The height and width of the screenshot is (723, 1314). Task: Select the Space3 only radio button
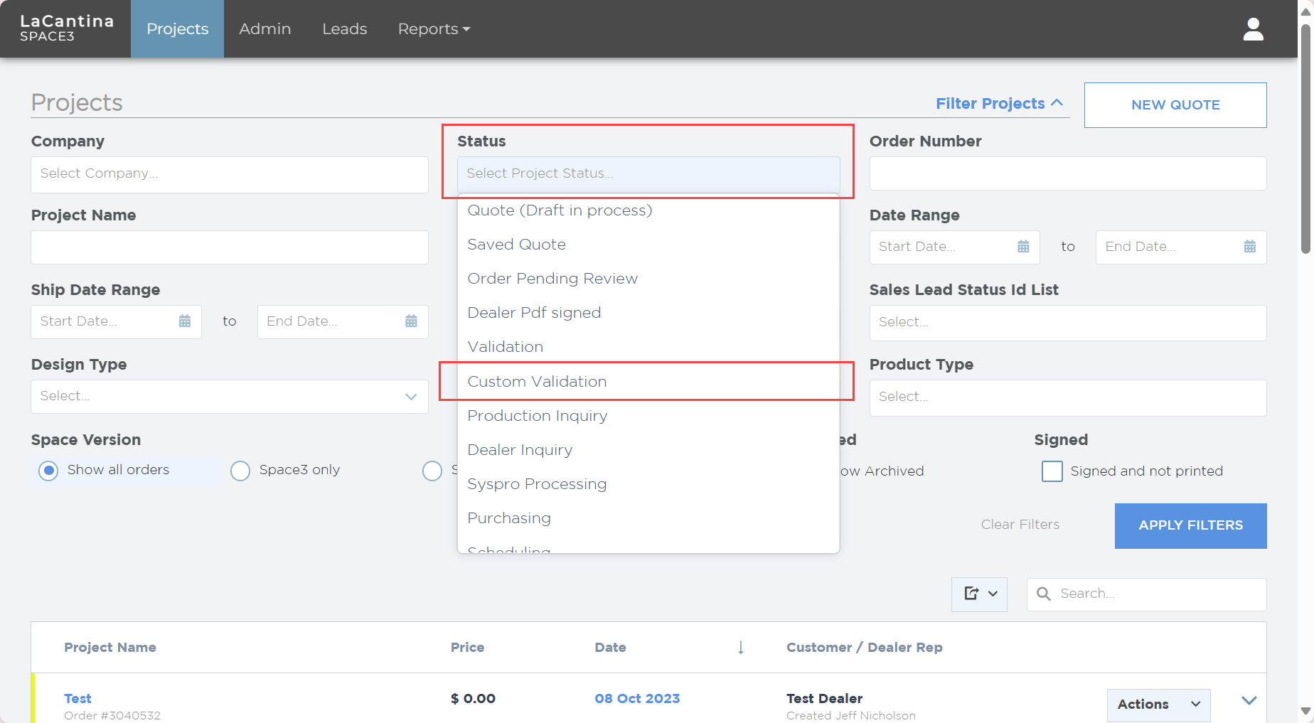[x=240, y=471]
